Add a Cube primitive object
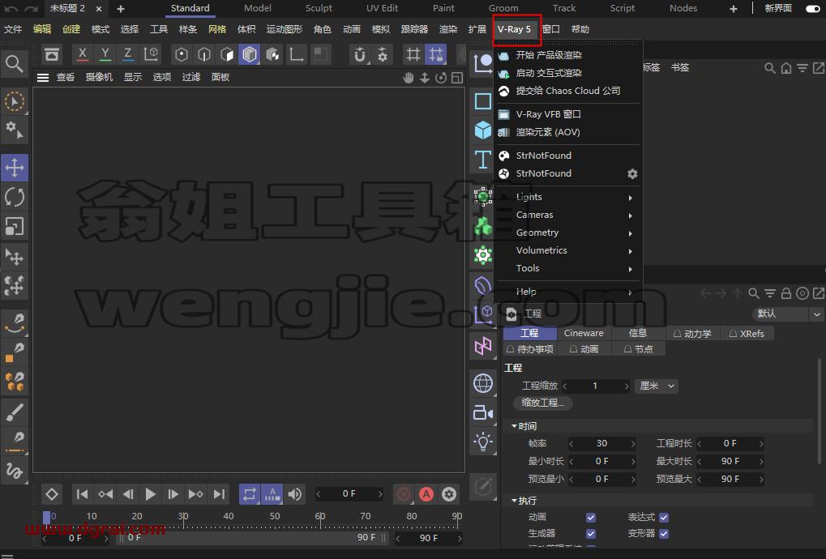The image size is (826, 559). click(482, 130)
